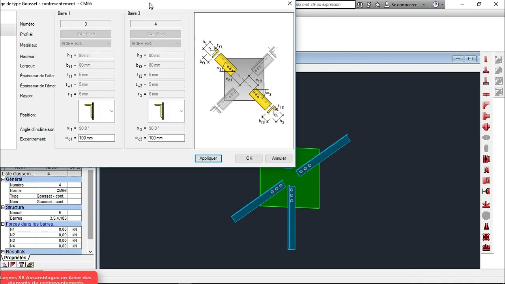Image resolution: width=505 pixels, height=284 pixels.
Task: Click the binoculars search icon
Action: [360, 5]
